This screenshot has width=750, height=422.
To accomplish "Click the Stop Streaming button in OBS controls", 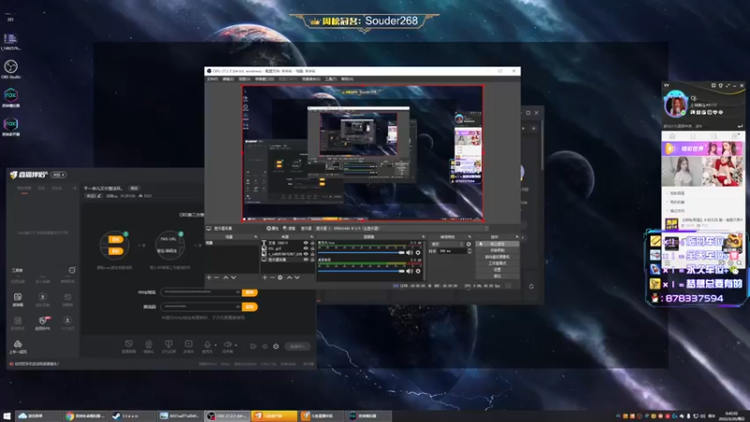I will (x=498, y=244).
